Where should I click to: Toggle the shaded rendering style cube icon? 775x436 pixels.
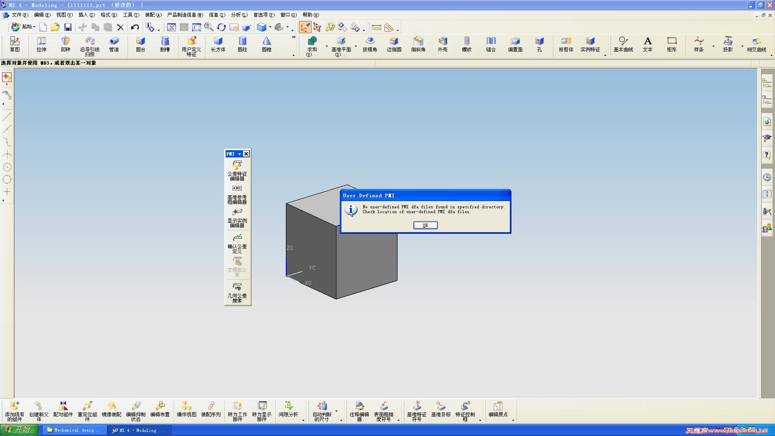262,27
